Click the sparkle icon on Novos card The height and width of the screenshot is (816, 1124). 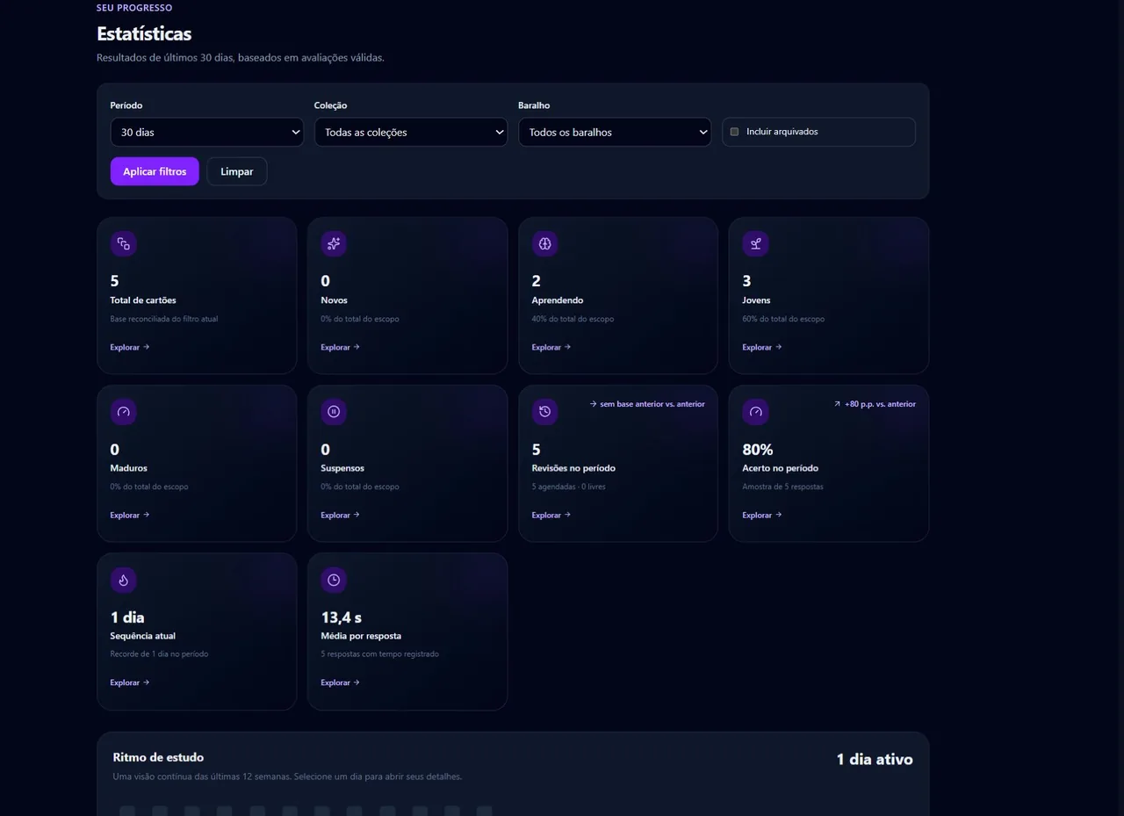tap(334, 243)
